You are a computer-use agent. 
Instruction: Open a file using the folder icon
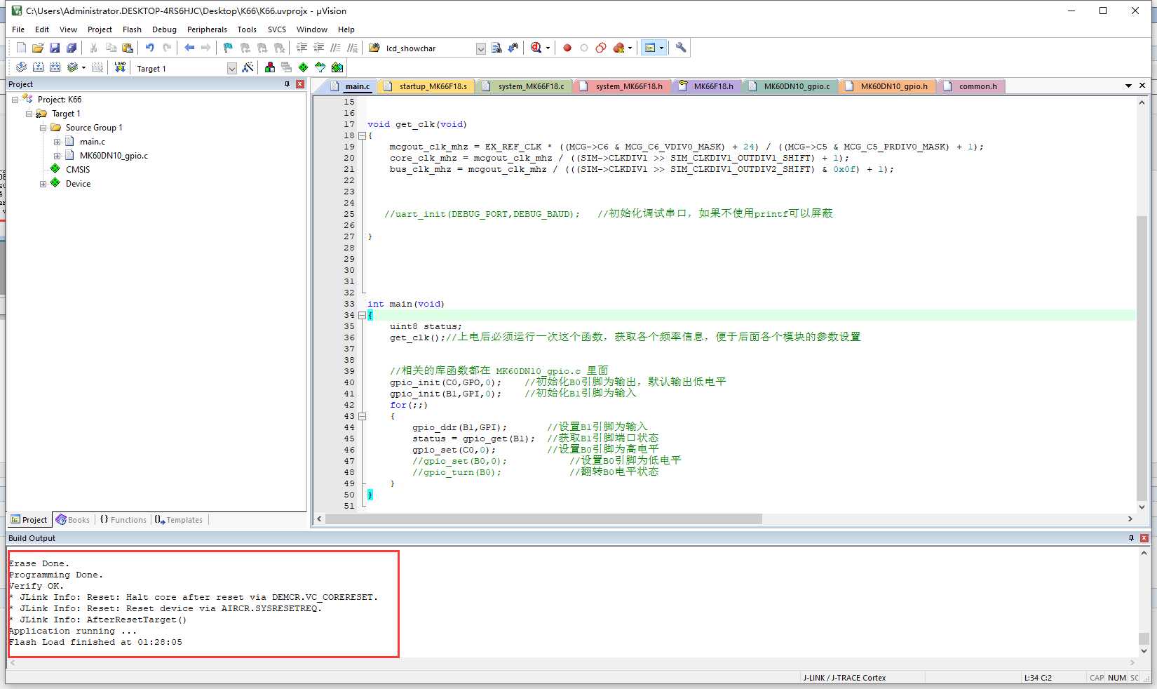click(x=38, y=48)
